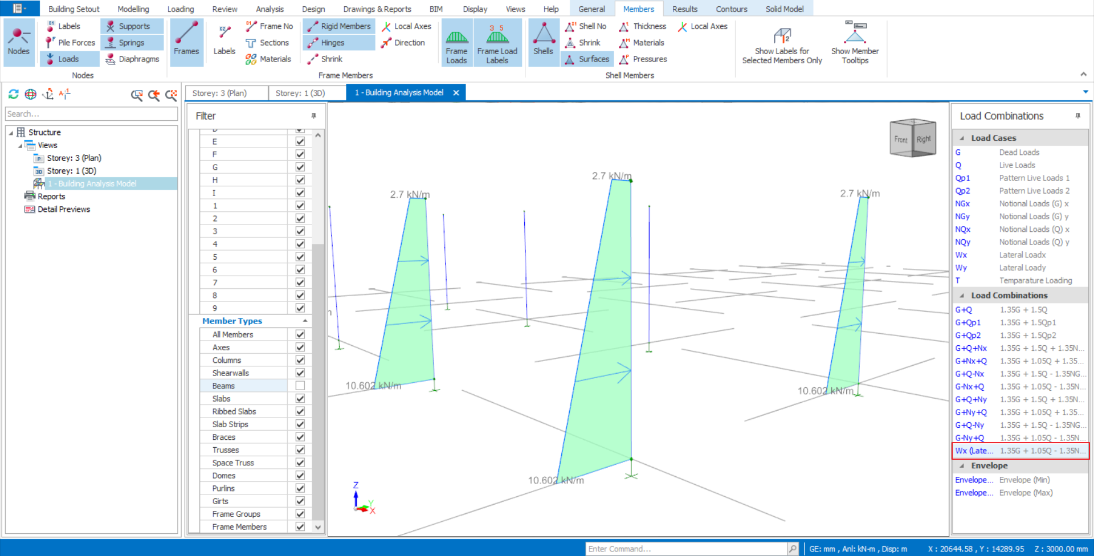This screenshot has width=1094, height=556.
Task: Enable the Beams member type checkbox
Action: [300, 386]
